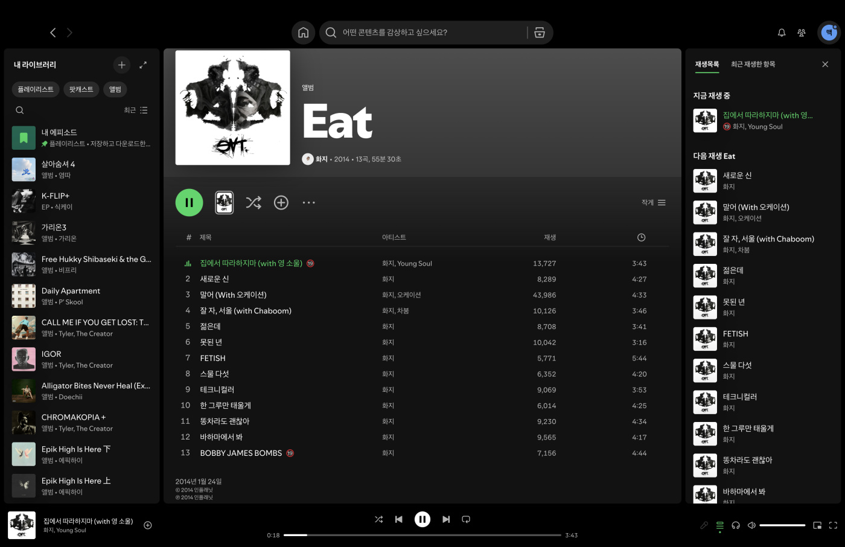The height and width of the screenshot is (547, 845).
Task: Open the artist link 화지 under the Eat title
Action: click(321, 159)
